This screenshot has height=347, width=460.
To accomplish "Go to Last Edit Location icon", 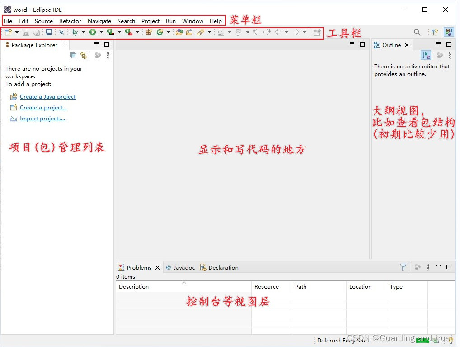I will [257, 32].
